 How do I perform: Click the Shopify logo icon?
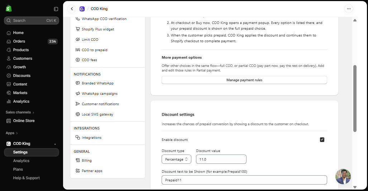(x=9, y=9)
